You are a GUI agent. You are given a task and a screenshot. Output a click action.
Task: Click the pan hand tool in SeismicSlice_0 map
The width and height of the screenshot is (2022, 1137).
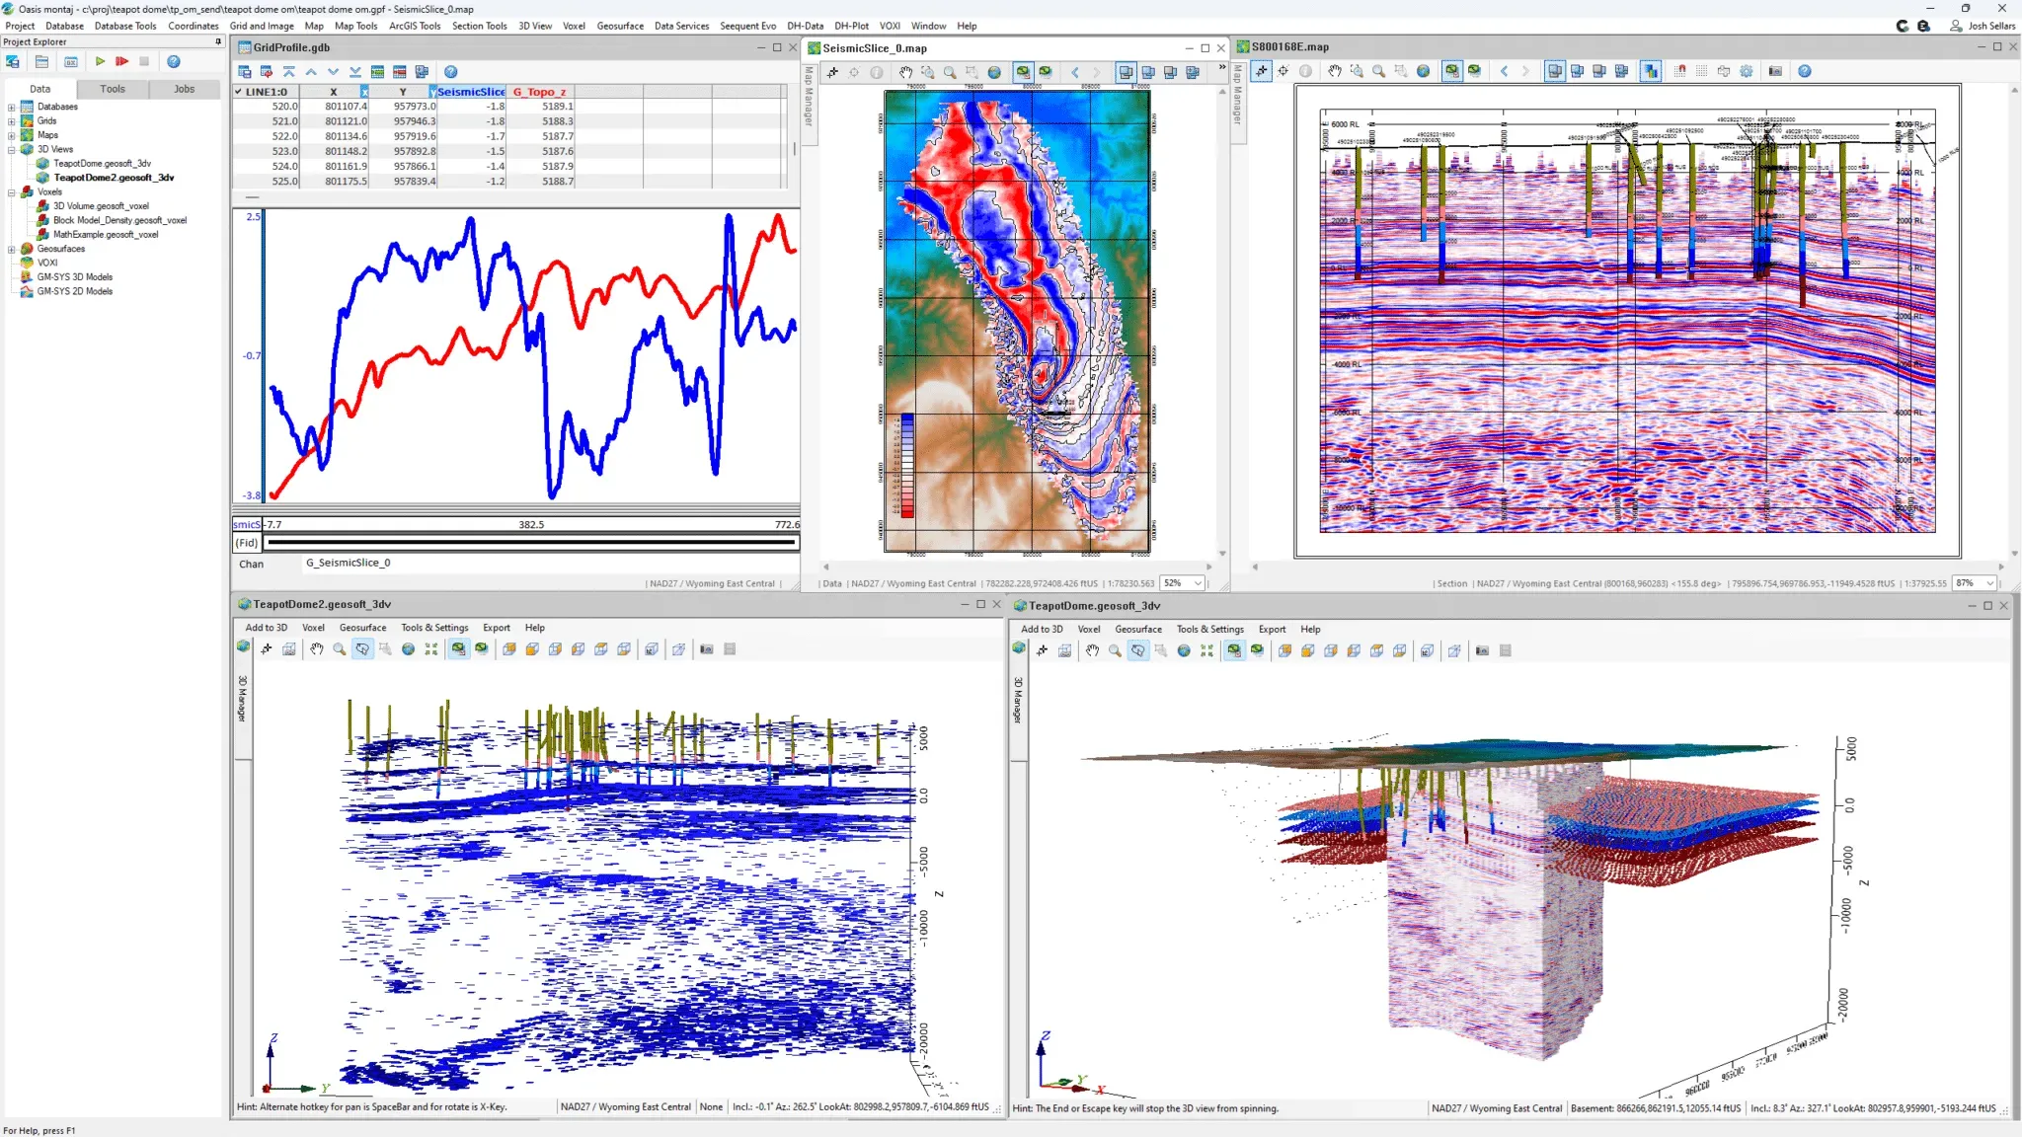pos(905,72)
